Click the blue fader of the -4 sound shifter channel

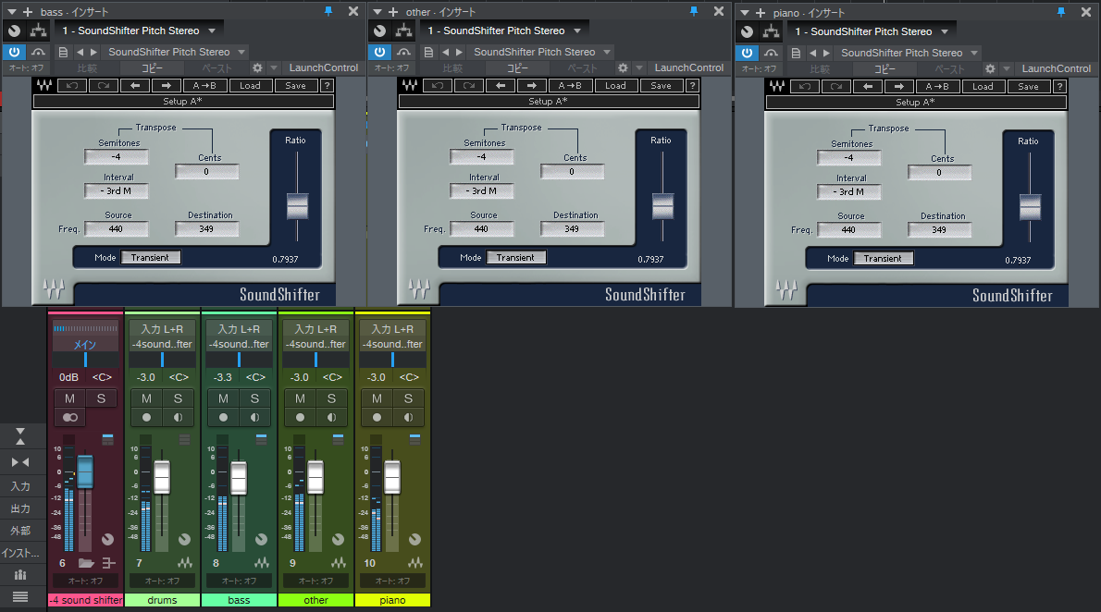85,471
